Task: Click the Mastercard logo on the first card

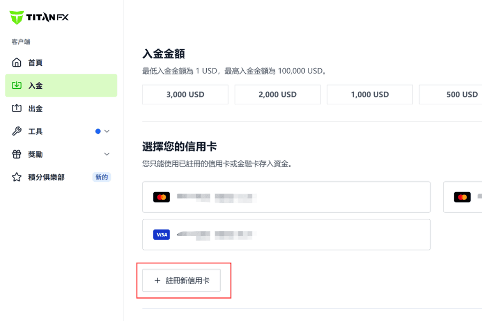Action: [160, 196]
